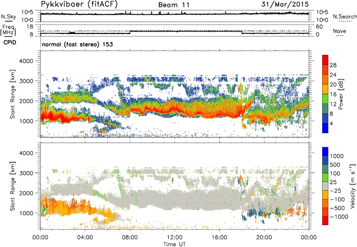This screenshot has height=247, width=357.
Task: Click 'normal (fast stereo) 153' text
Action: click(77, 44)
